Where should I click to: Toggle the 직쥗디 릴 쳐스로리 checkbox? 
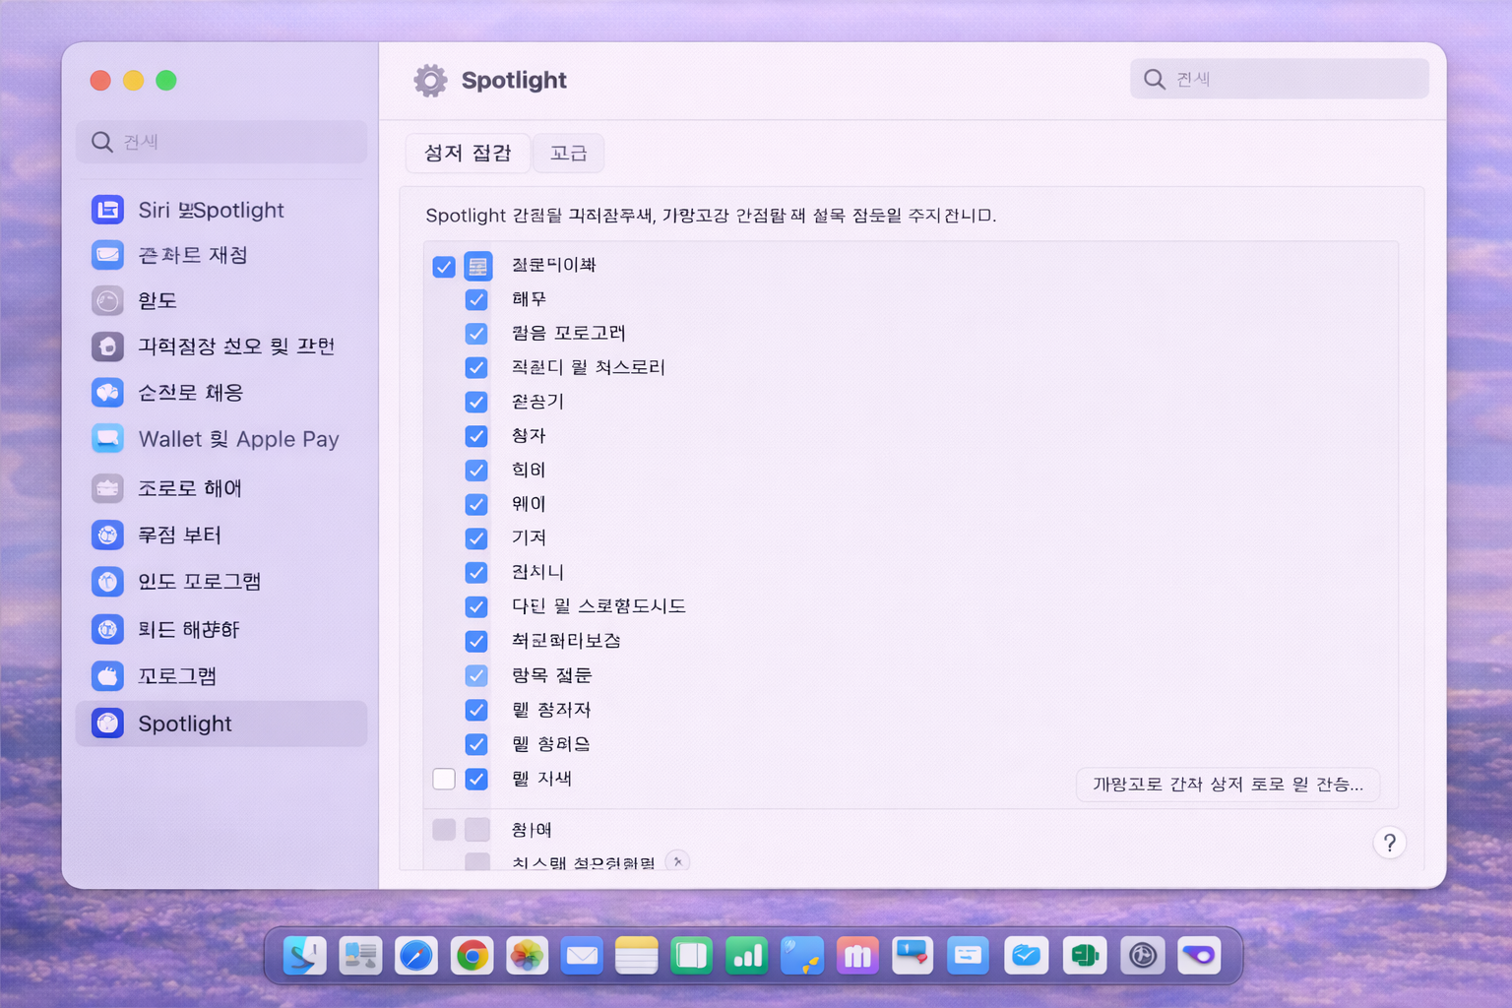476,367
